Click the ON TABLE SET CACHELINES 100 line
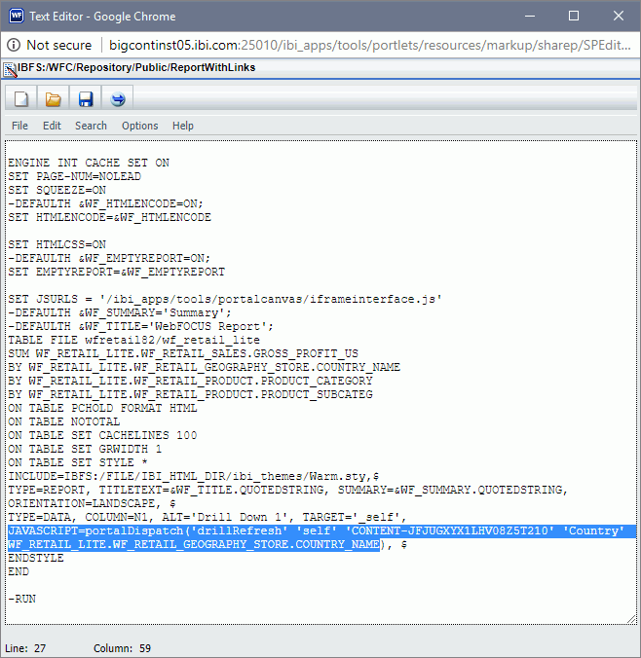The image size is (641, 658). point(102,435)
